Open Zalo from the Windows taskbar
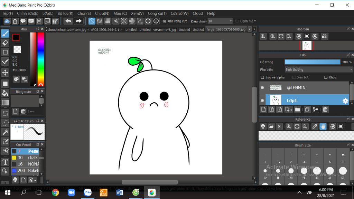This screenshot has height=199, width=354. pos(87,192)
